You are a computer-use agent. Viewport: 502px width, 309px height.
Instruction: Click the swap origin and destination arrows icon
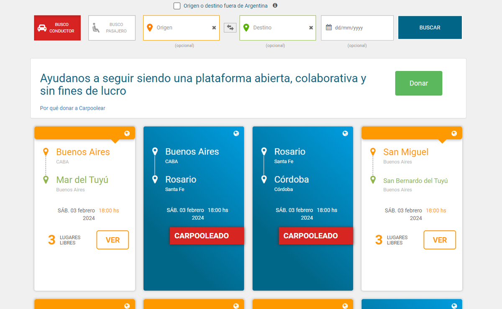[230, 28]
